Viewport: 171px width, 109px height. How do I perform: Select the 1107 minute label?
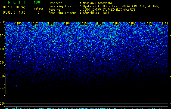click(x=116, y=23)
